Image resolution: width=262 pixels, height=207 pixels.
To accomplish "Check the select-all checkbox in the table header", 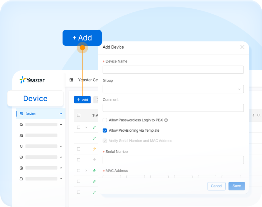I will click(x=78, y=115).
